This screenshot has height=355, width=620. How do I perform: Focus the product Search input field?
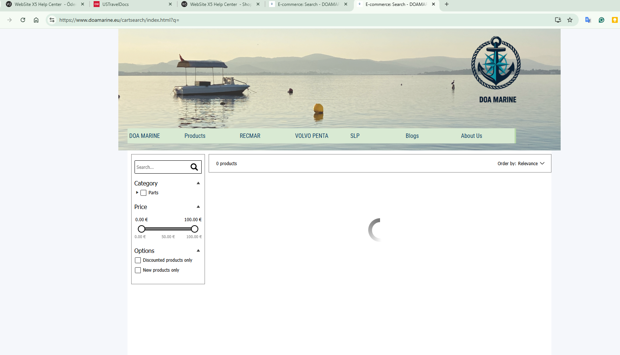(161, 167)
